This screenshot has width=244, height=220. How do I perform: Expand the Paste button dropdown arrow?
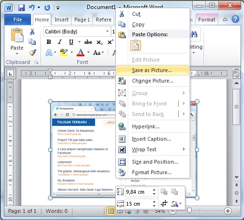(17, 53)
